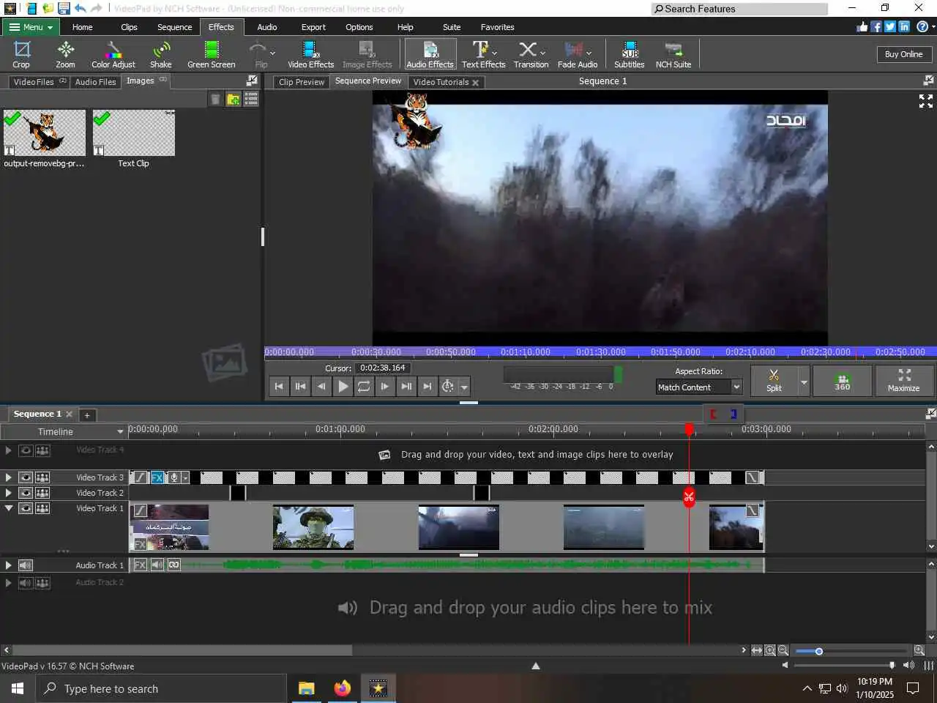Expand Video Track 2
The width and height of the screenshot is (937, 703).
tap(9, 493)
